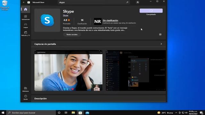The height and width of the screenshot is (115, 205).
Task: Click the 1K Clasificación count
Action: tap(82, 21)
